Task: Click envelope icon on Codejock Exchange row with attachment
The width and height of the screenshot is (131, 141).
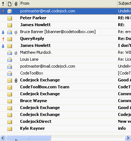Action: coord(9,80)
